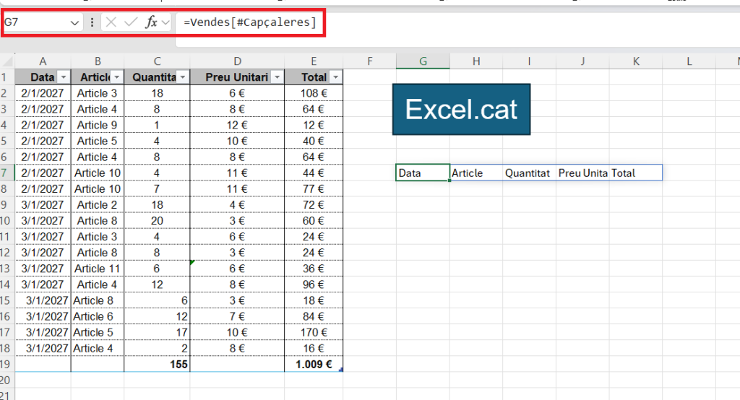Select the Preu Unitari cell showing 7 €
The height and width of the screenshot is (400, 740).
(237, 316)
